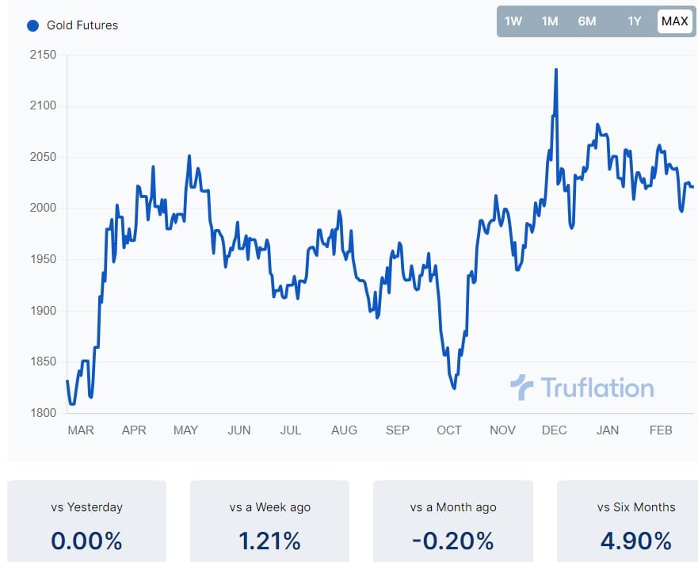Open the 1Y chart view
Screen dimensions: 698x562
634,21
